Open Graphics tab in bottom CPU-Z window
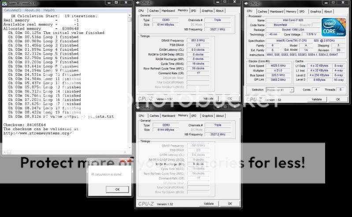The image size is (352, 217). coord(207,116)
